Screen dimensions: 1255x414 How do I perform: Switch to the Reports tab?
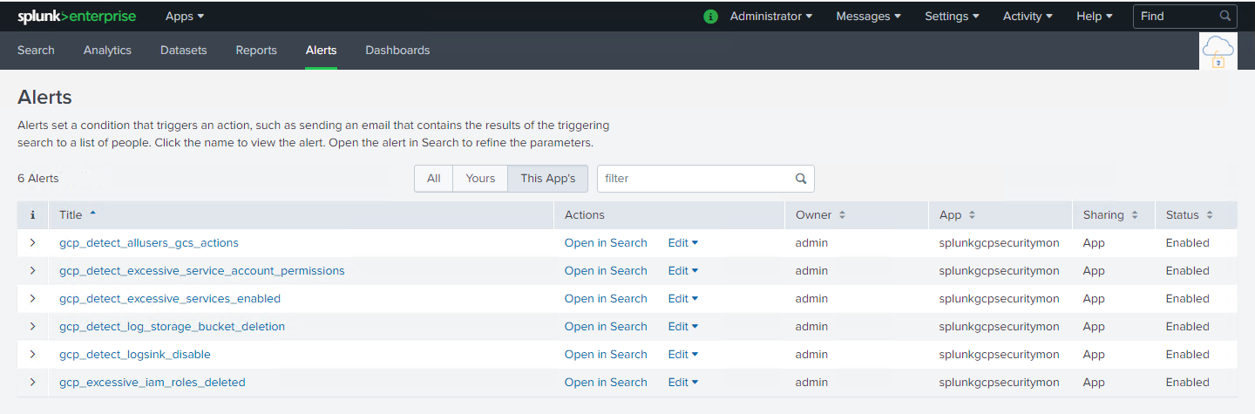[x=256, y=51]
